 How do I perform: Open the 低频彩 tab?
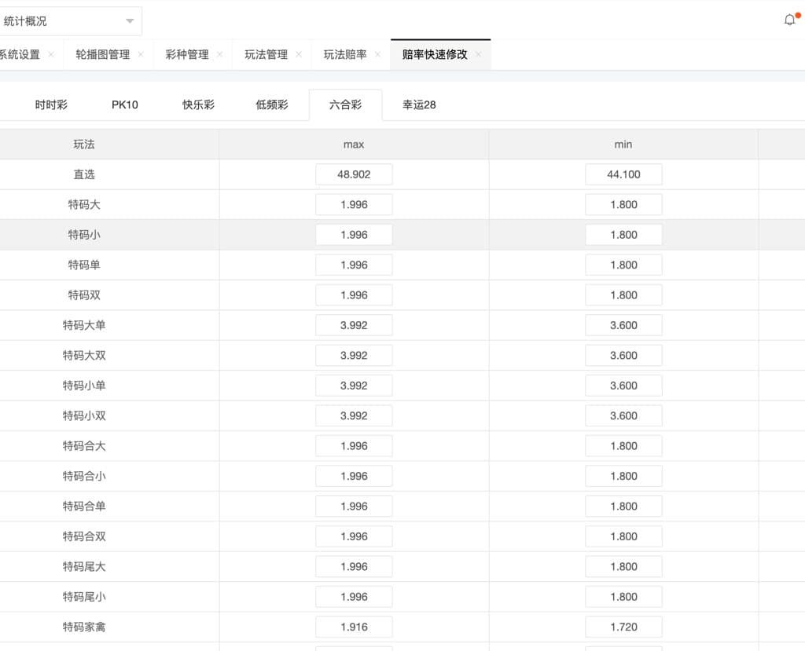click(x=272, y=104)
